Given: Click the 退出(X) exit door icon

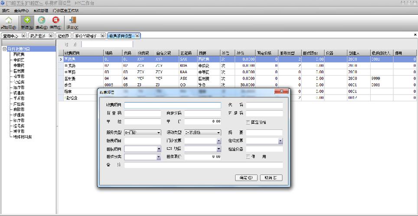Looking at the screenshot, I should [x=72, y=20].
